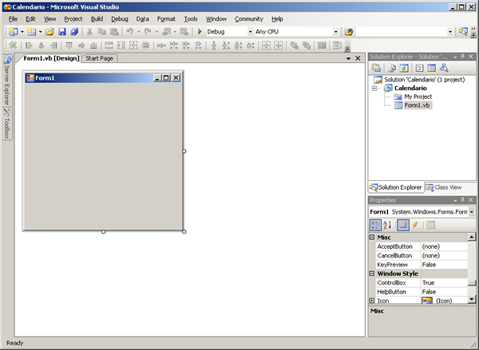
Task: Open the File menu
Action: [13, 19]
